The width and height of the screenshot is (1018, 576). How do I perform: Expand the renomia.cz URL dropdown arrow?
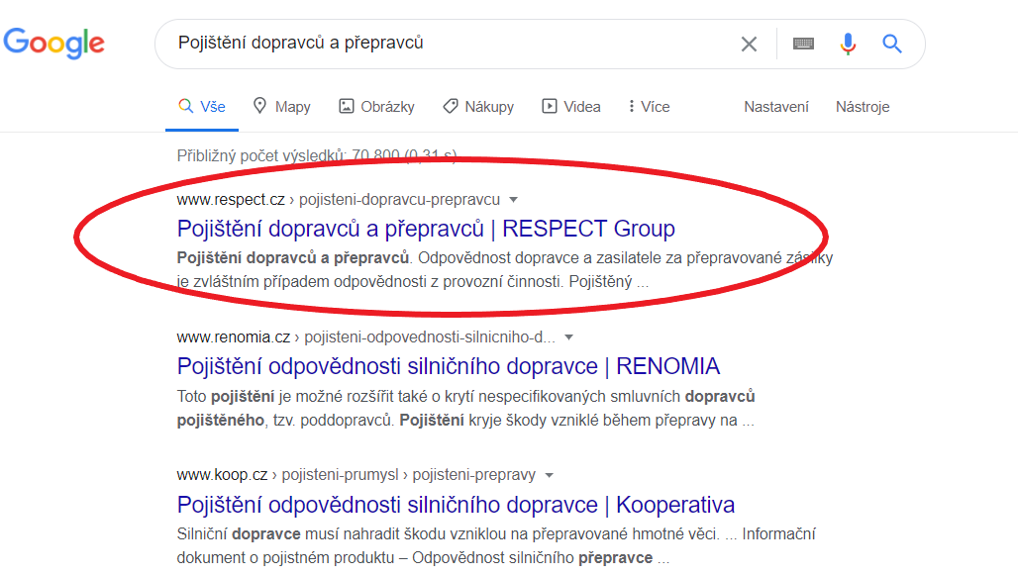[x=568, y=337]
